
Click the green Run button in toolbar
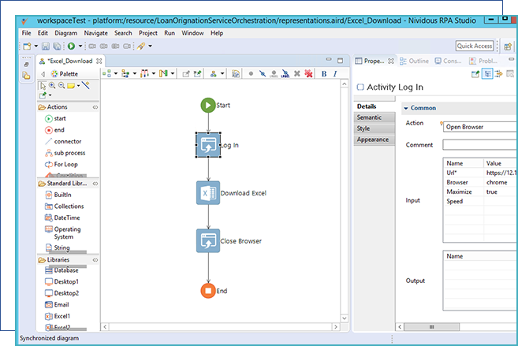(71, 47)
